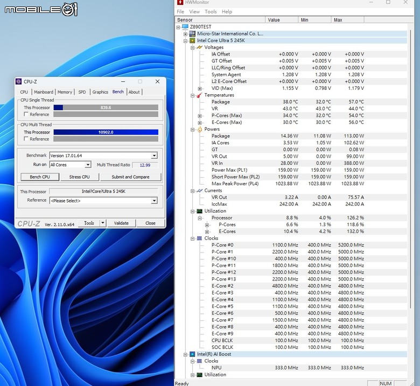This screenshot has height=386, width=420.
Task: Switch to the CPU tab in CPU-Z
Action: (x=24, y=92)
